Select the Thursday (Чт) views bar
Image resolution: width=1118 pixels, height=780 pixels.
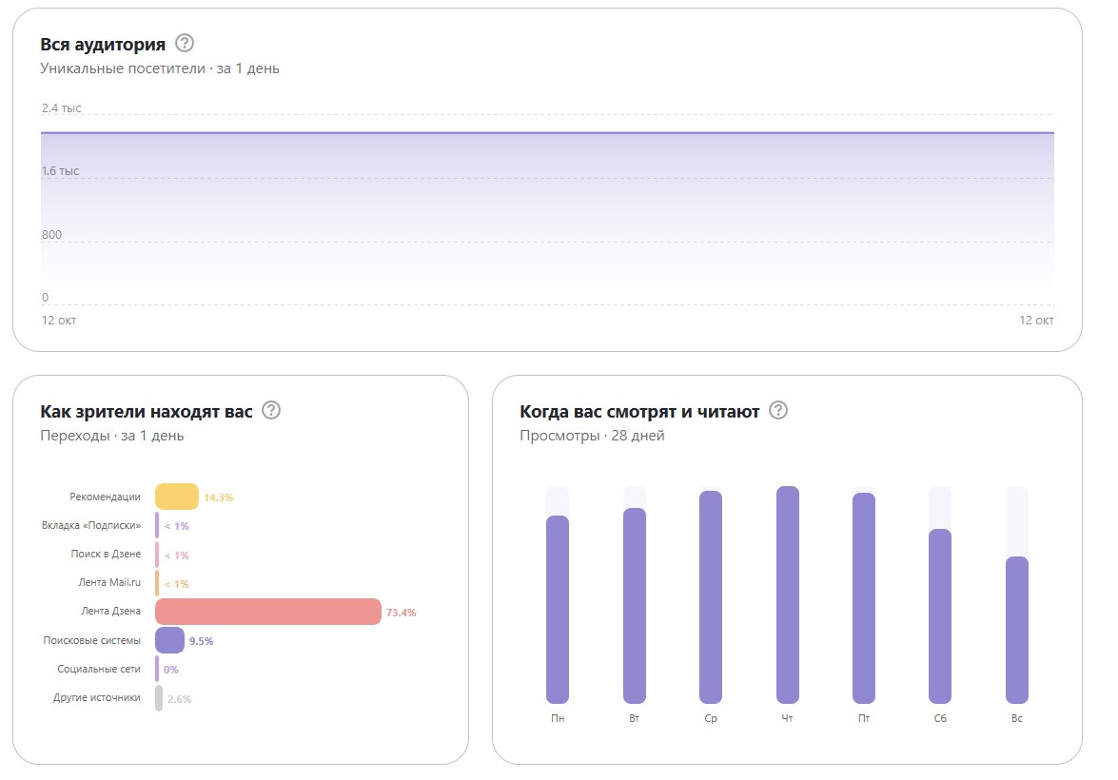[x=788, y=595]
